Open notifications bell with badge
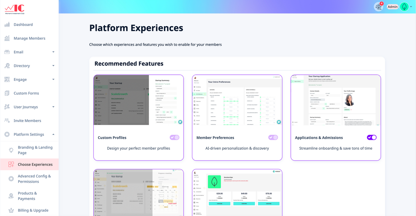This screenshot has height=216, width=416. (378, 7)
